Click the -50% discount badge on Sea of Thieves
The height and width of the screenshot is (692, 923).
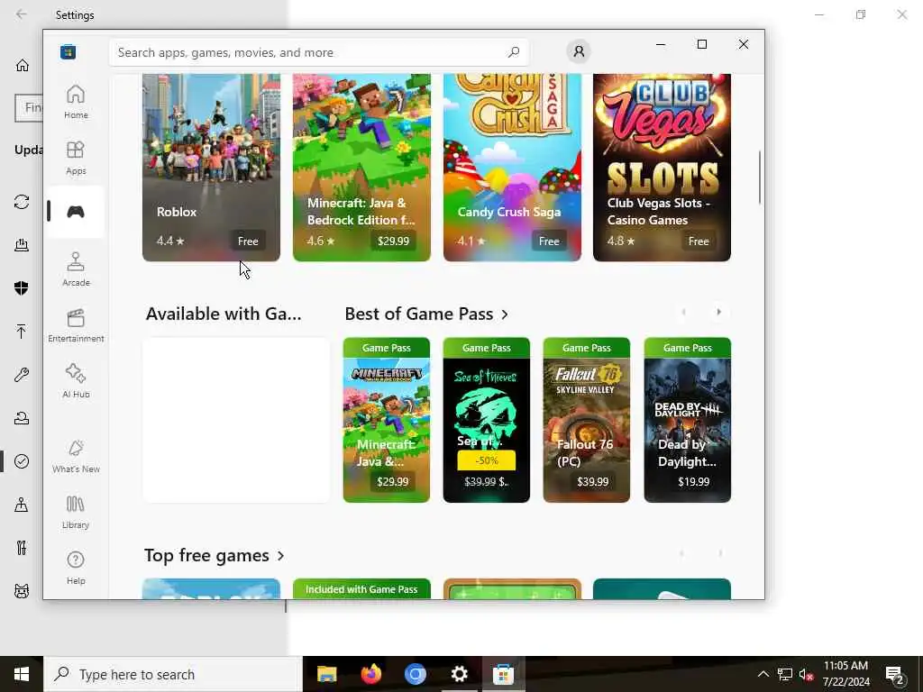click(486, 460)
